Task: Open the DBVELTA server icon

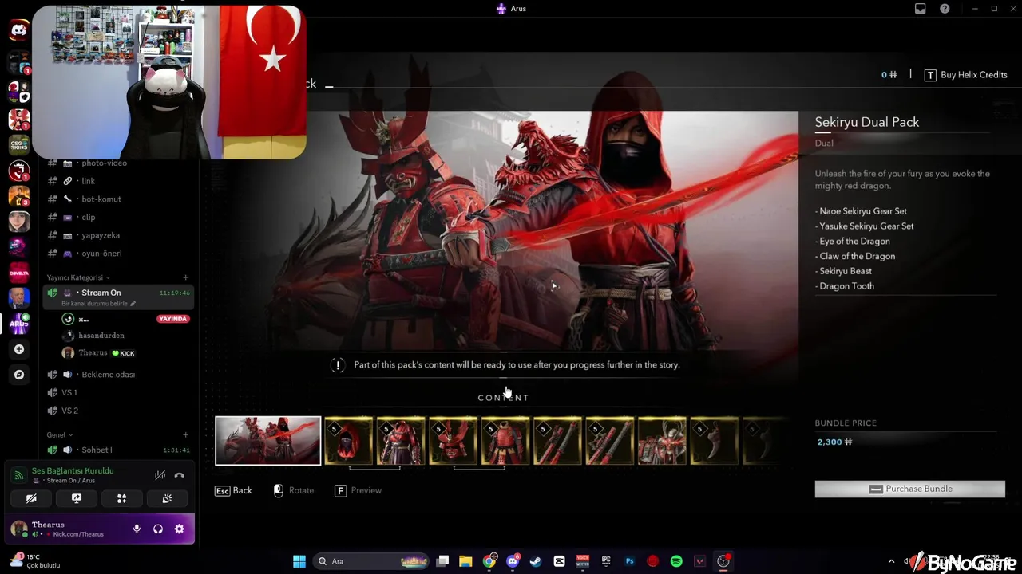Action: click(x=19, y=272)
